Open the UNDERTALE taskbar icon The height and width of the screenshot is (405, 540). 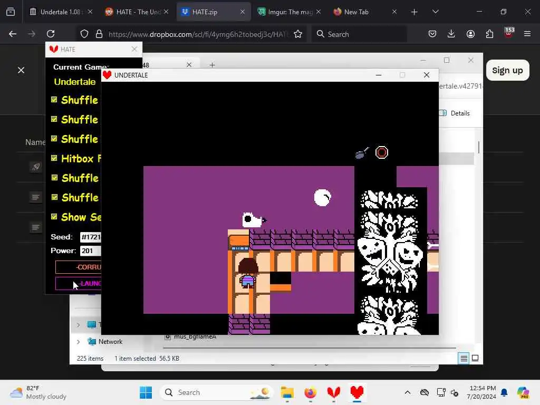[x=357, y=392]
